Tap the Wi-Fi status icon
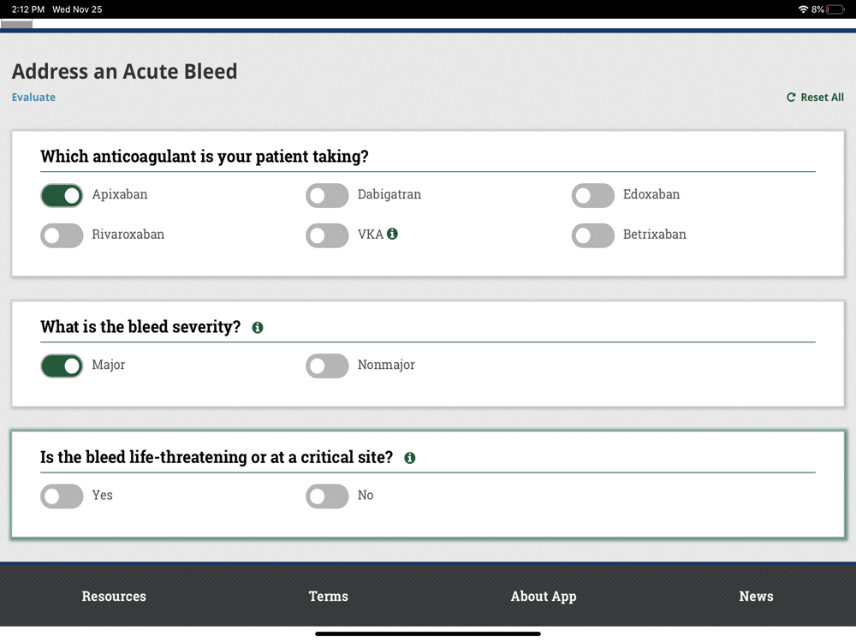 coord(803,9)
